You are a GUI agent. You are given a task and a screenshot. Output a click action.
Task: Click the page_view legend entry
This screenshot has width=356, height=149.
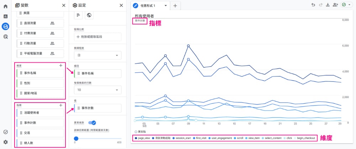pos(142,138)
